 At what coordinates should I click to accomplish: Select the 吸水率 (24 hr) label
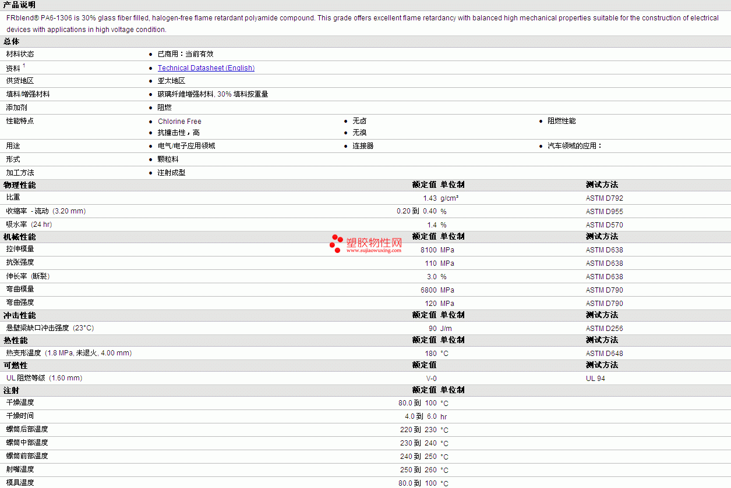(29, 225)
